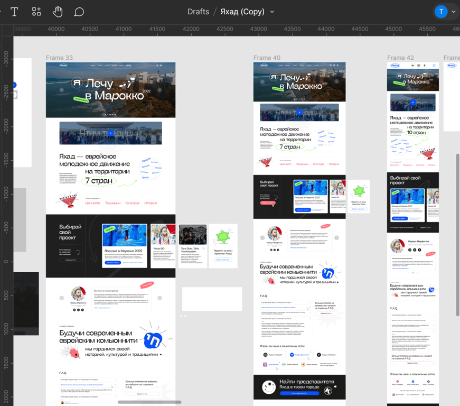Image resolution: width=460 pixels, height=406 pixels.
Task: Click the Традиции link in Frame 33
Action: (x=112, y=203)
